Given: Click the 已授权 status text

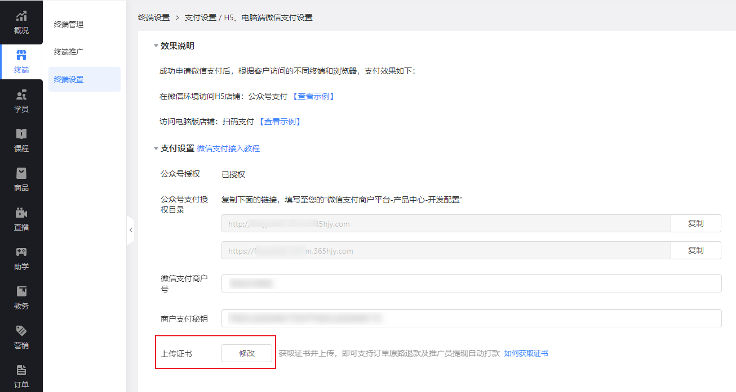Looking at the screenshot, I should click(233, 174).
